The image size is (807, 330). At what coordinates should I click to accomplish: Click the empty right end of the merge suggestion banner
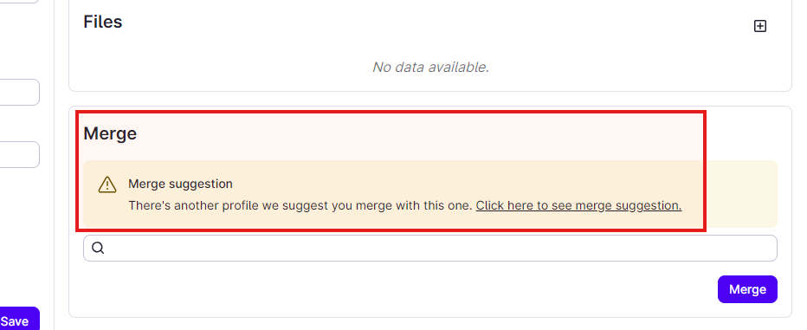coord(741,193)
